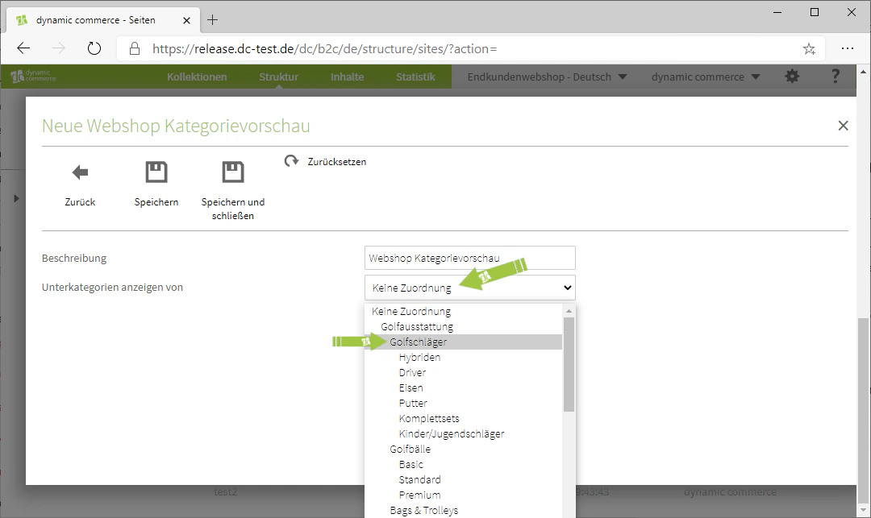Select Bags & Trolleys in the dropdown list
This screenshot has width=871, height=518.
464,510
